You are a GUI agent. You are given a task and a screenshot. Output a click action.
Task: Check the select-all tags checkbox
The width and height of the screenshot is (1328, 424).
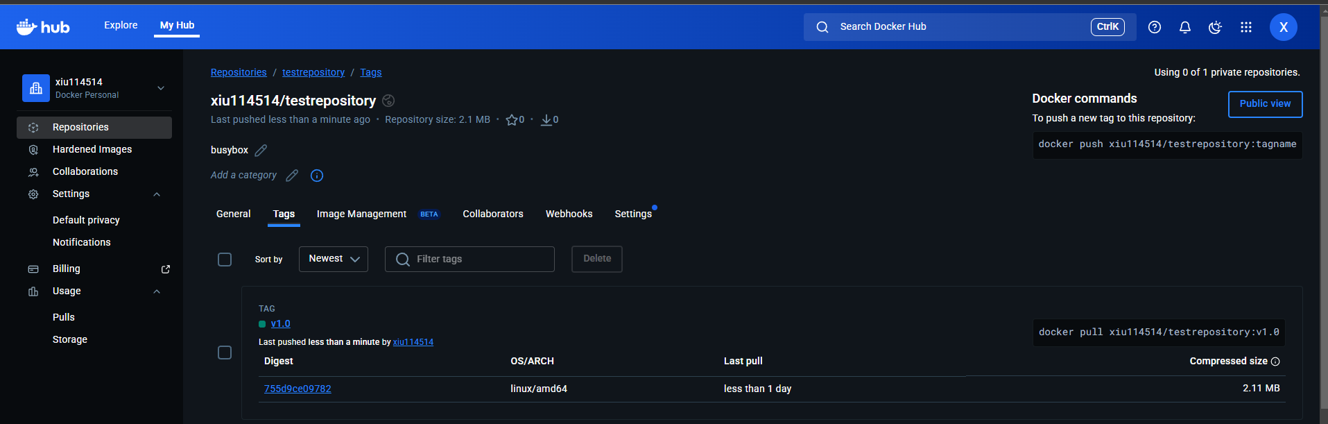pyautogui.click(x=225, y=260)
